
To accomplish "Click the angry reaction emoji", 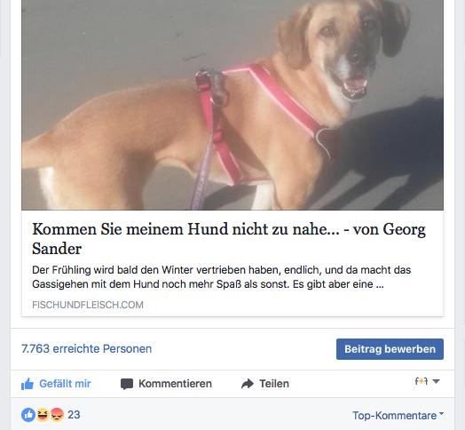I will [57, 415].
